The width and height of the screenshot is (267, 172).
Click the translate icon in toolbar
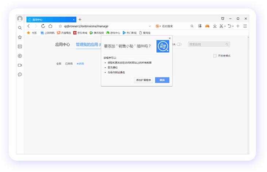tap(200, 26)
